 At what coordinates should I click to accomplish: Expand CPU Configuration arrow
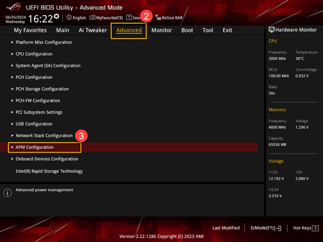pyautogui.click(x=12, y=54)
